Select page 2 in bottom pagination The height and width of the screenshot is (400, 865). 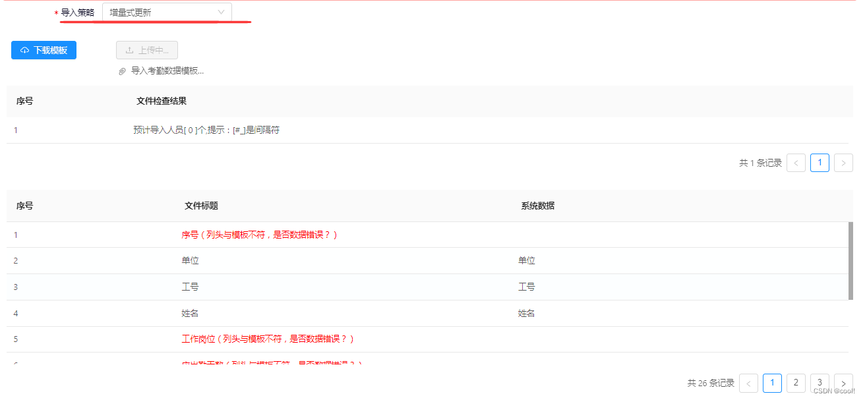click(x=796, y=383)
